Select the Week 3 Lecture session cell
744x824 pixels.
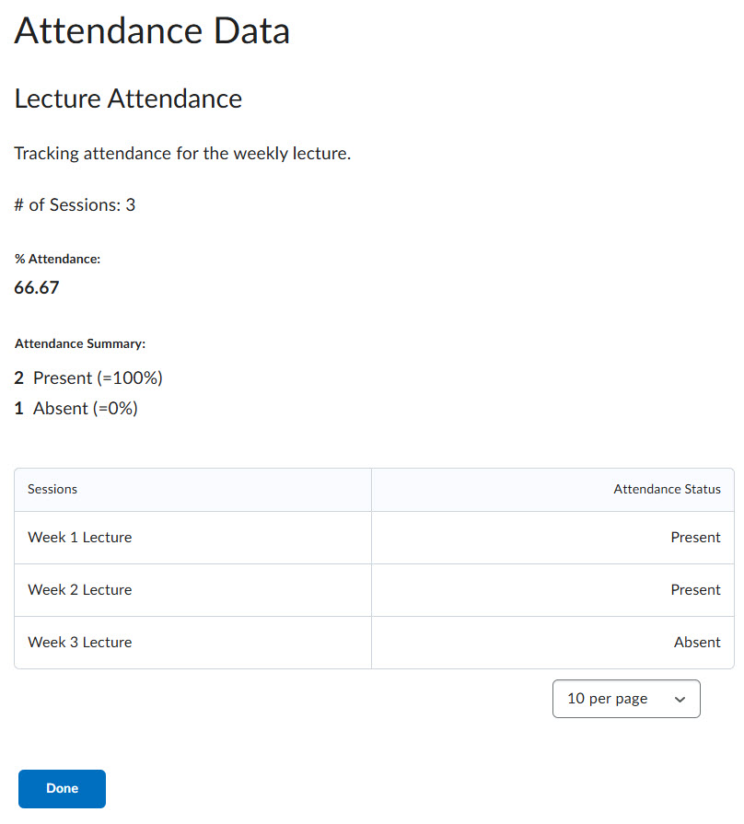(80, 643)
